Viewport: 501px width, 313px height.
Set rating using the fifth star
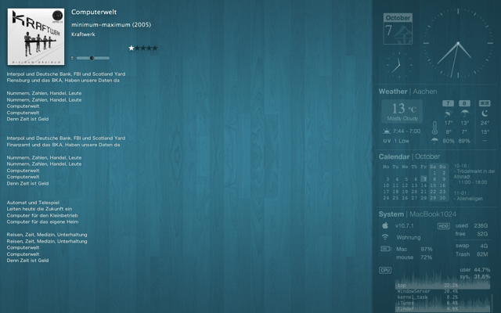155,48
